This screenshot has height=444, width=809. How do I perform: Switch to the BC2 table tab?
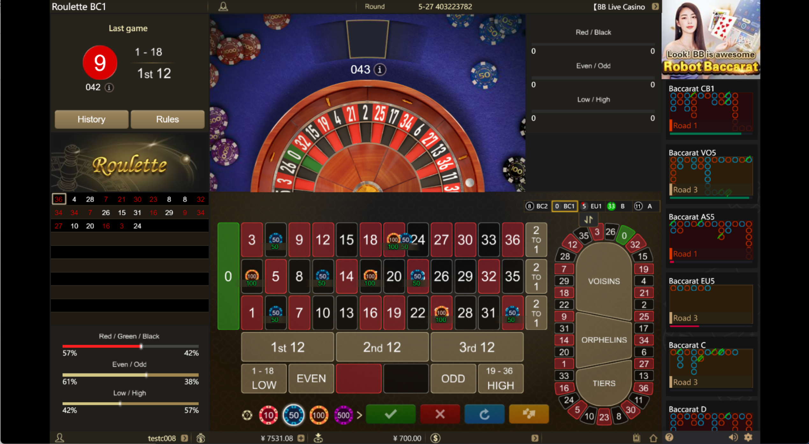(536, 206)
